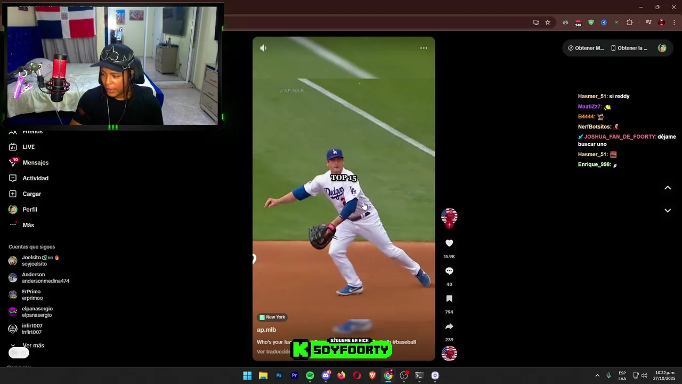Mute the TikTok video sound
Viewport: 682px width, 384px height.
(x=263, y=48)
